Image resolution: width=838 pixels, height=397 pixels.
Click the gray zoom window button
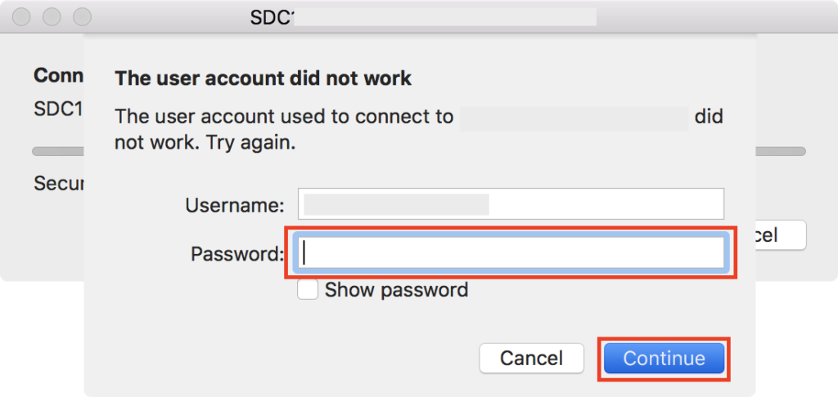82,16
